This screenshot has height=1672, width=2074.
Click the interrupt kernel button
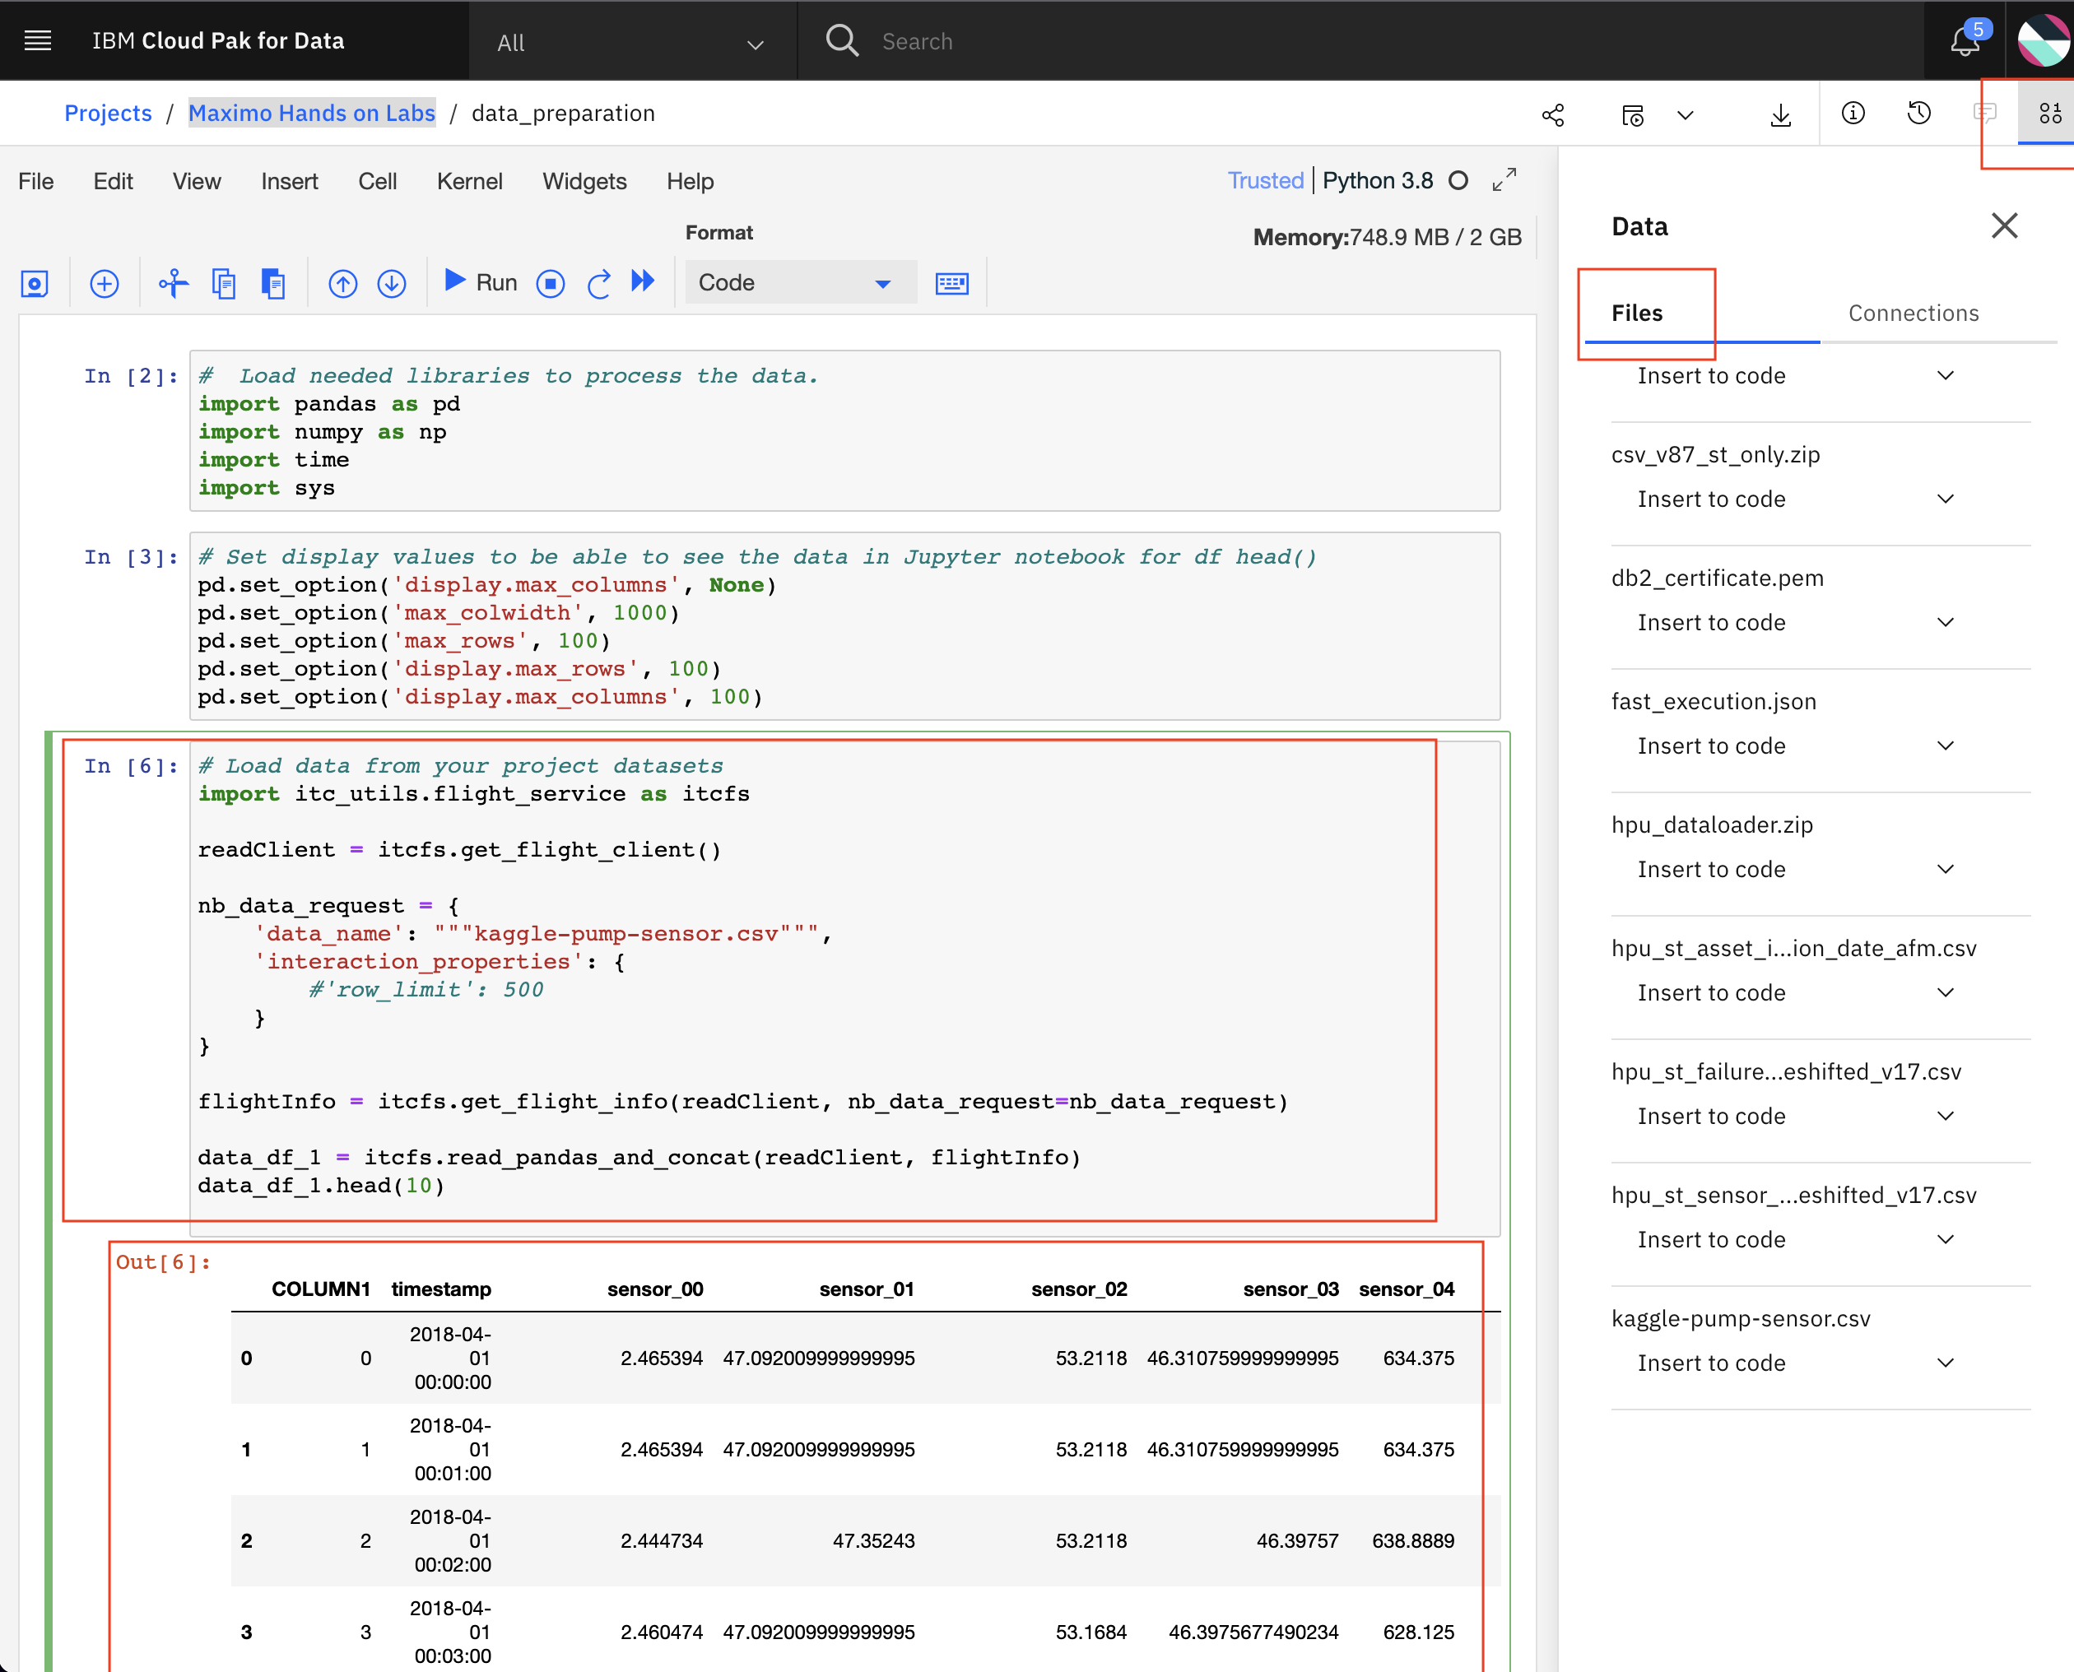[550, 283]
